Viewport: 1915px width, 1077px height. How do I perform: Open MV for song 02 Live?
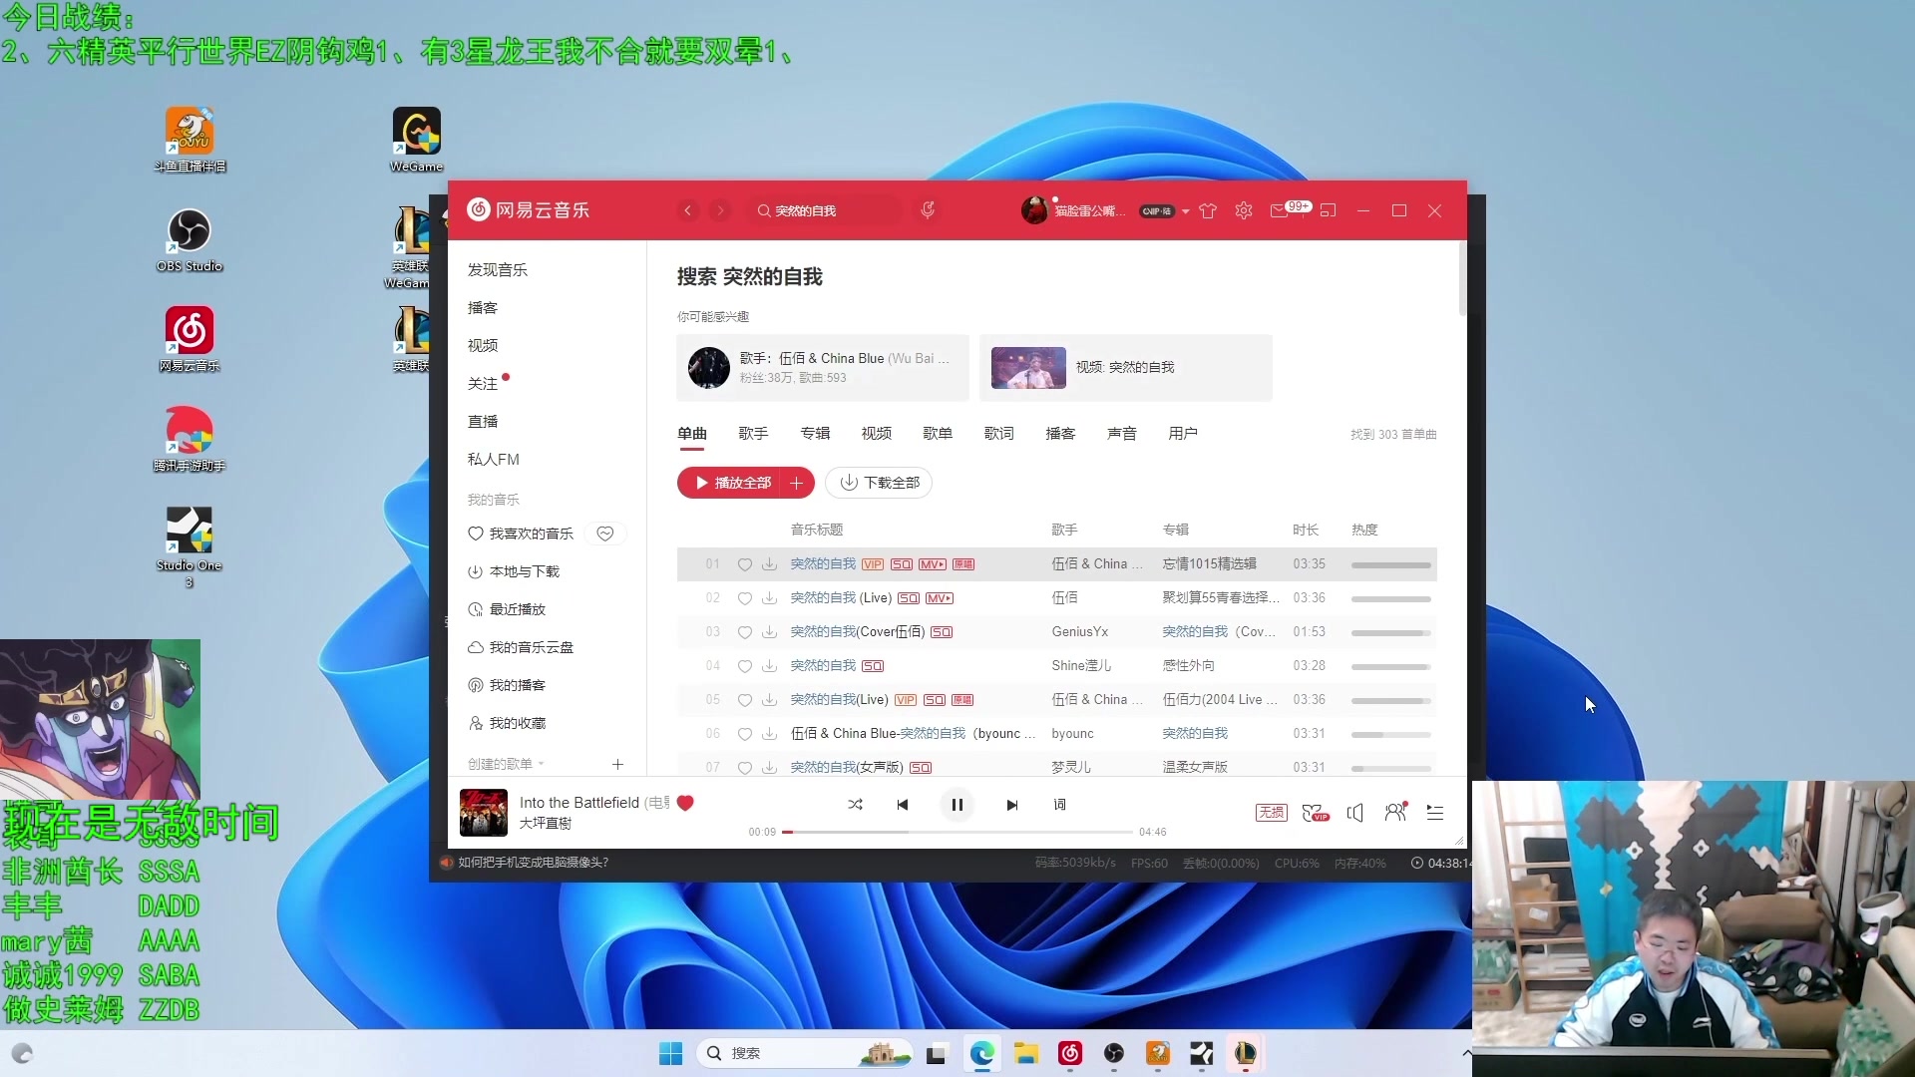pos(940,598)
